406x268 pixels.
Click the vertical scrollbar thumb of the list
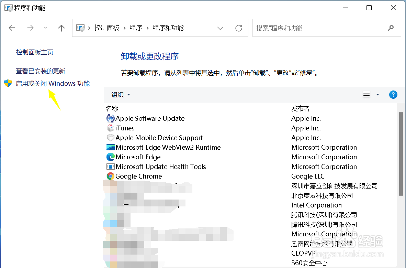pyautogui.click(x=401, y=154)
